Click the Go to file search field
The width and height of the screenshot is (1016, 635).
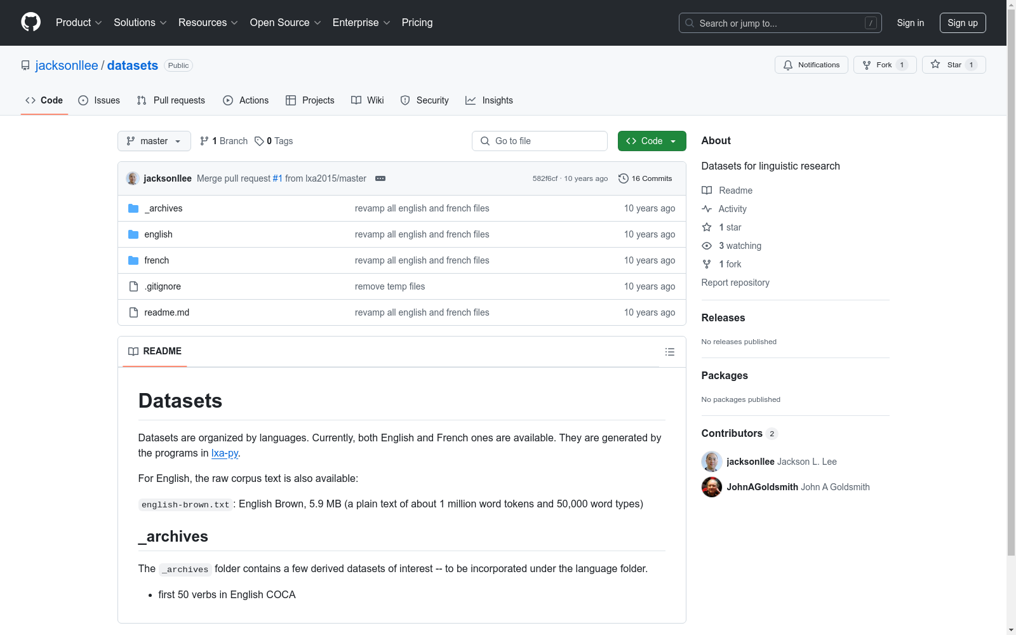540,141
